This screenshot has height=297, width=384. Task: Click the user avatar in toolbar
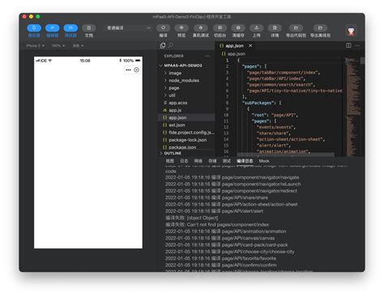pyautogui.click(x=351, y=32)
